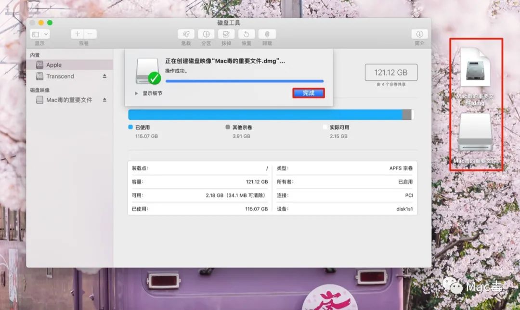Add a volume with the plus button
Image resolution: width=520 pixels, height=310 pixels.
[x=78, y=34]
